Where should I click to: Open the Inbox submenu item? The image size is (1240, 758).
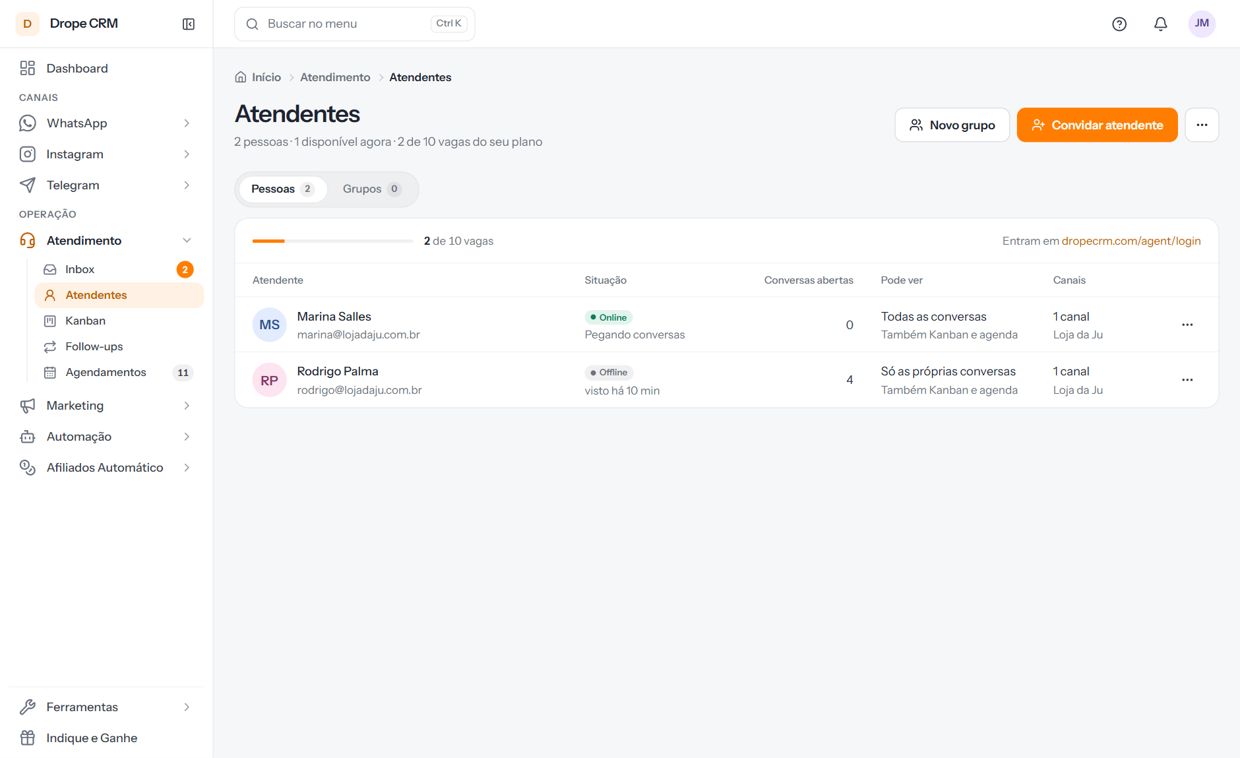click(119, 269)
